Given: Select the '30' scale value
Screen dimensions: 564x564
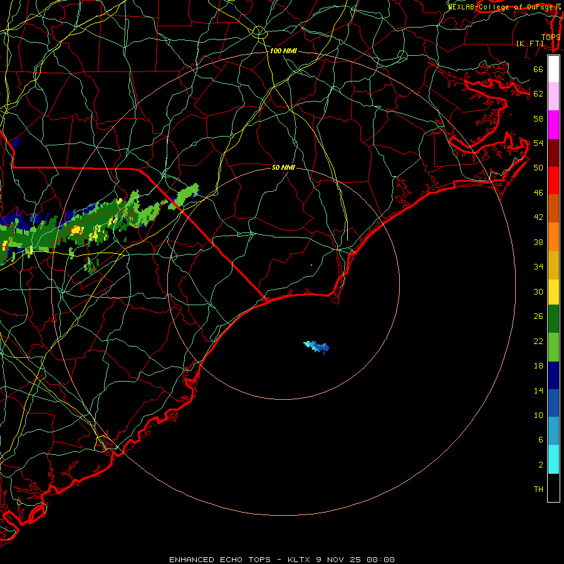Looking at the screenshot, I should (538, 291).
